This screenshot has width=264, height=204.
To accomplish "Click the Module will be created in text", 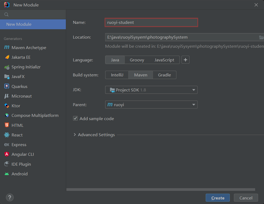I will 184,46.
